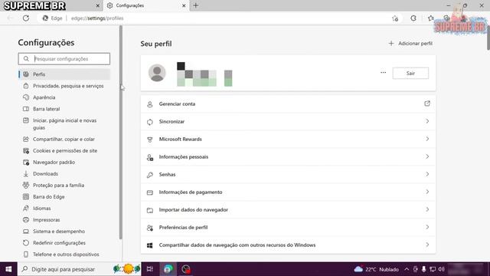Expand Importar dados do navegador chevron
The width and height of the screenshot is (490, 276).
tap(427, 209)
